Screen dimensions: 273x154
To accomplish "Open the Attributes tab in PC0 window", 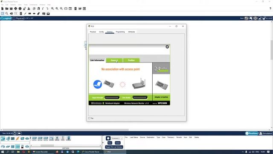I will click(131, 32).
